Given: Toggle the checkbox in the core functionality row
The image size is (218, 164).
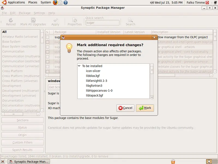Looking at the screenshot, I should pyautogui.click(x=47, y=52).
